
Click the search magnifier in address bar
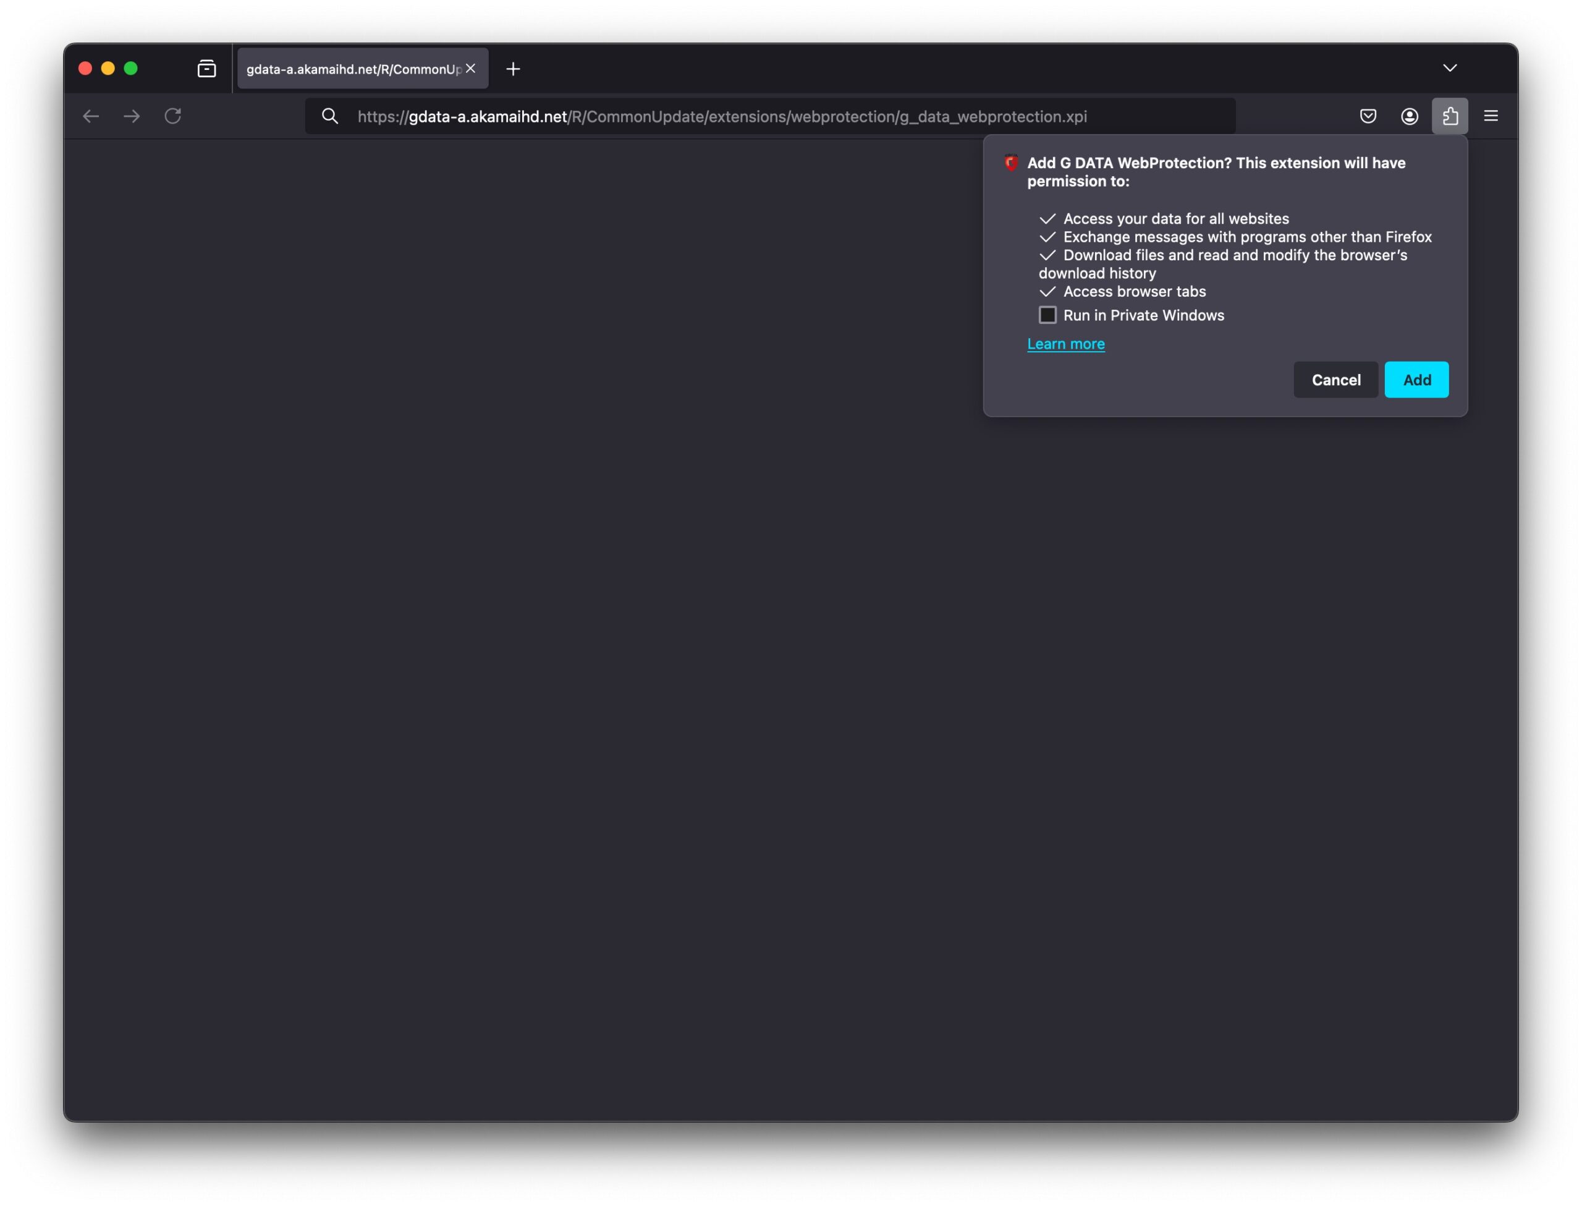330,116
